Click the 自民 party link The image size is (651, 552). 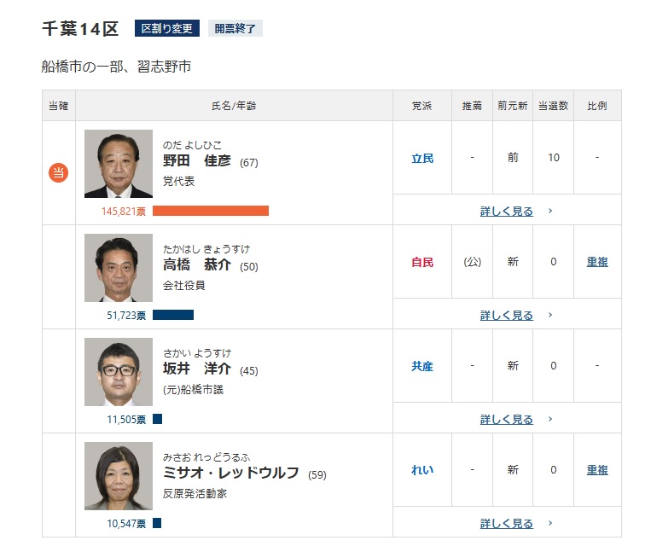tap(422, 262)
